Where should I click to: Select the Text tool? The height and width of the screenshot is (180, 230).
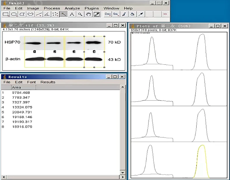[x=72, y=14]
